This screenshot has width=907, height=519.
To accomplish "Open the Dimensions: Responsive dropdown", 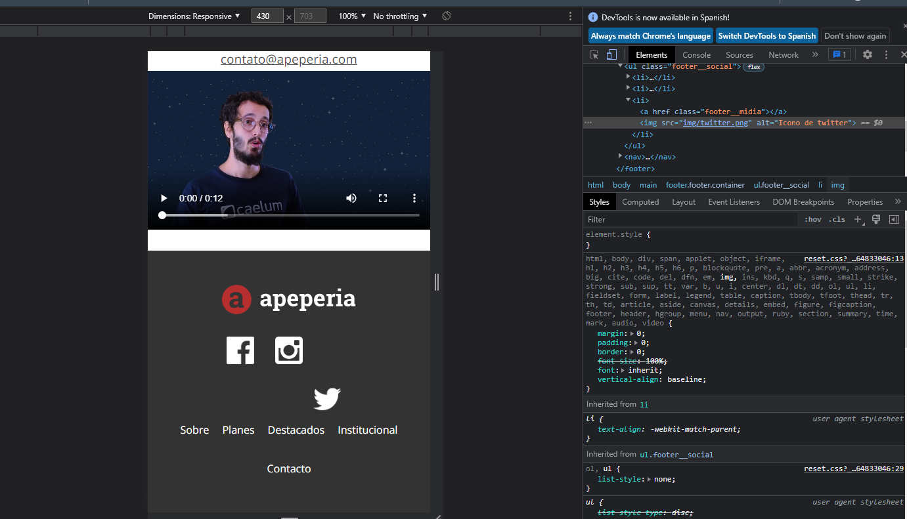I will click(194, 16).
